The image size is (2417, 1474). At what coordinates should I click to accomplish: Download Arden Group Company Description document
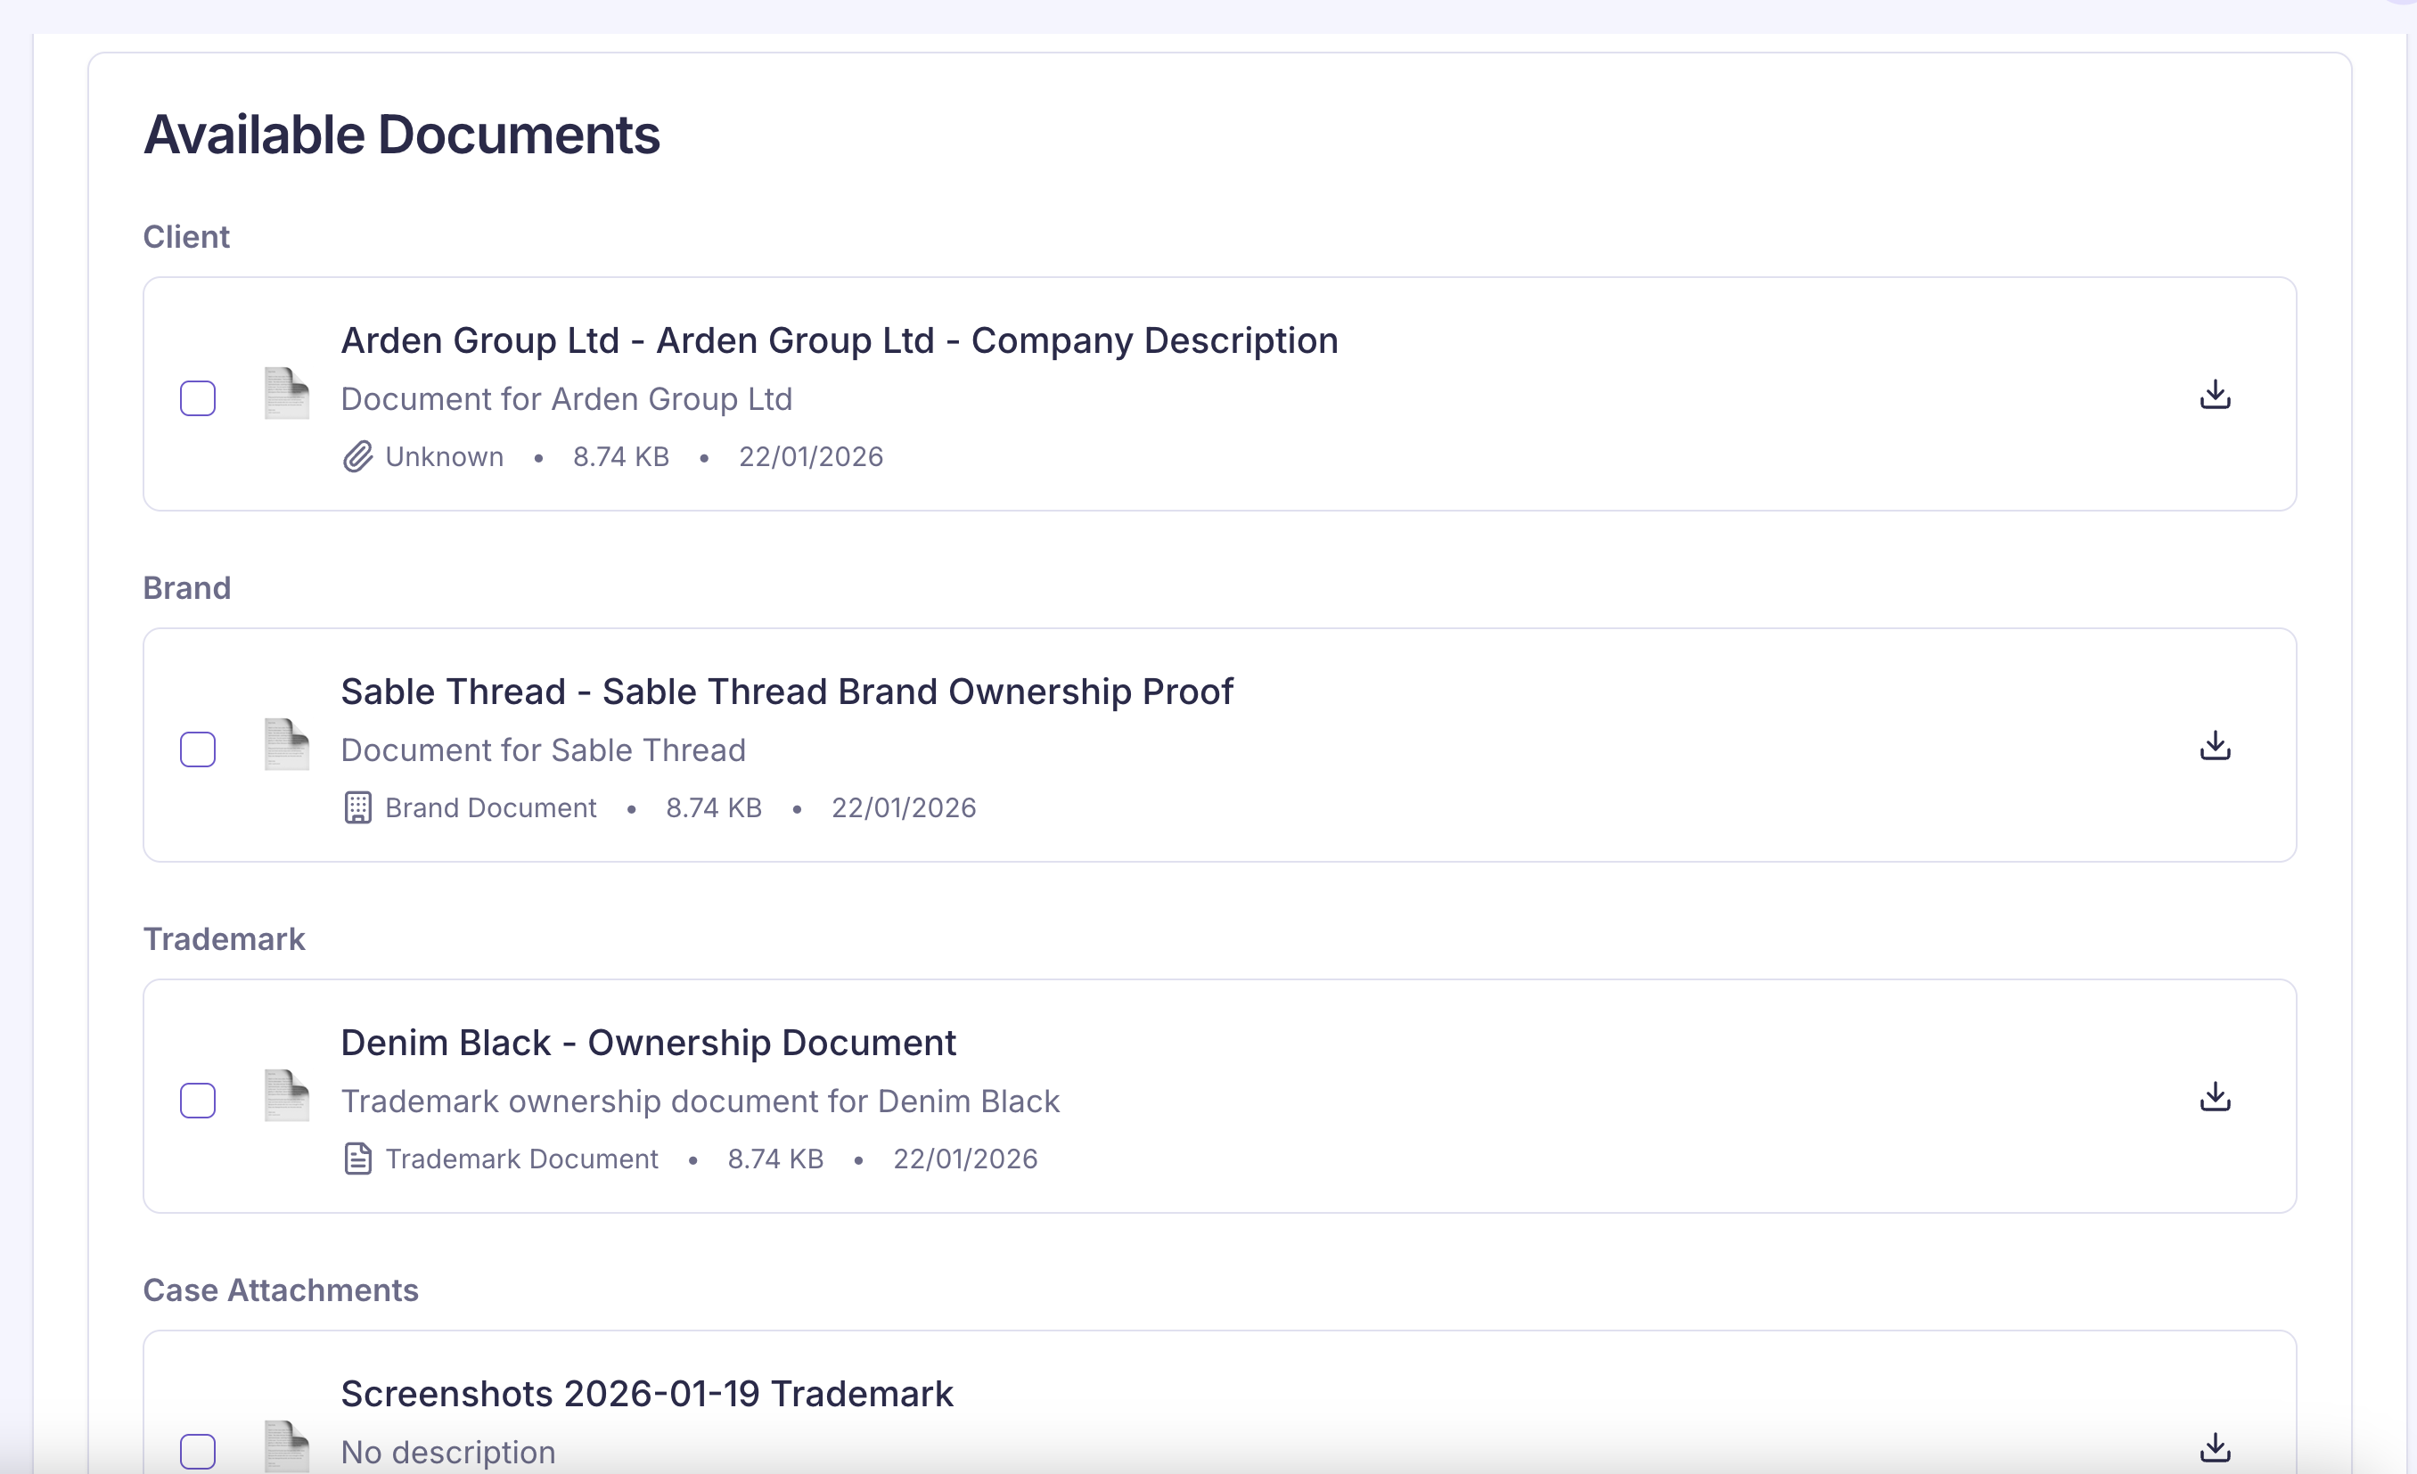click(x=2215, y=395)
